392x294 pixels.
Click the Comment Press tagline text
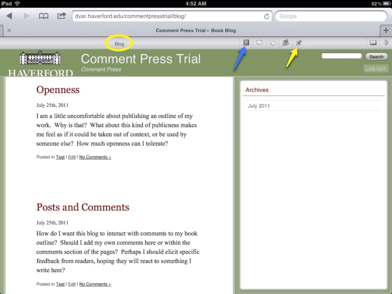click(x=101, y=69)
